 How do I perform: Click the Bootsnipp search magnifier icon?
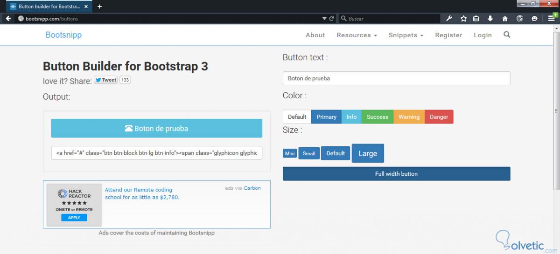pos(507,34)
